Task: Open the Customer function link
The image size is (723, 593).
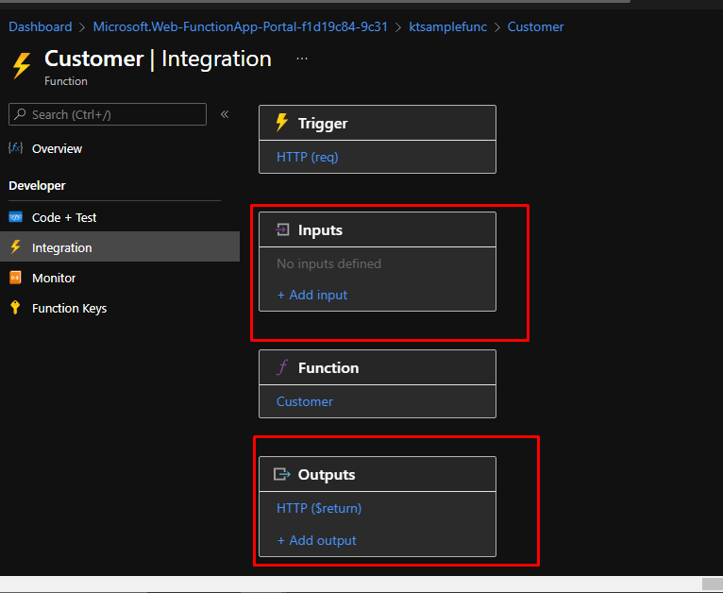Action: coord(304,401)
